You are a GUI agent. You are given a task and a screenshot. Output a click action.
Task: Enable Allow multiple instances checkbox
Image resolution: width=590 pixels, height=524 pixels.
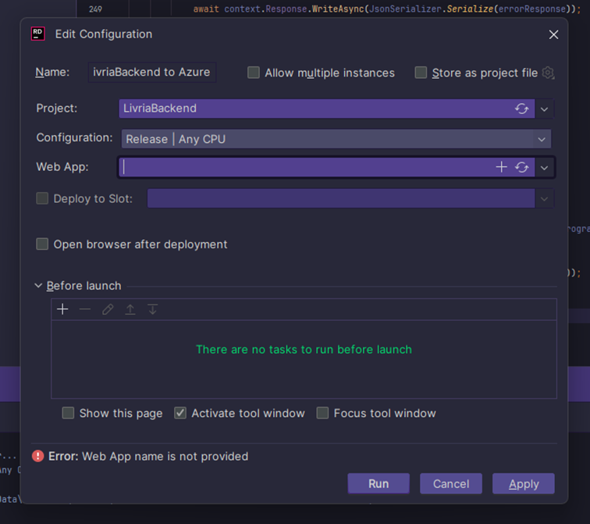tap(253, 73)
